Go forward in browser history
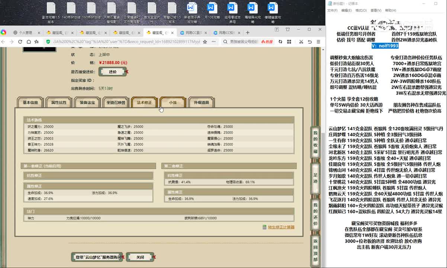 pos(12,42)
